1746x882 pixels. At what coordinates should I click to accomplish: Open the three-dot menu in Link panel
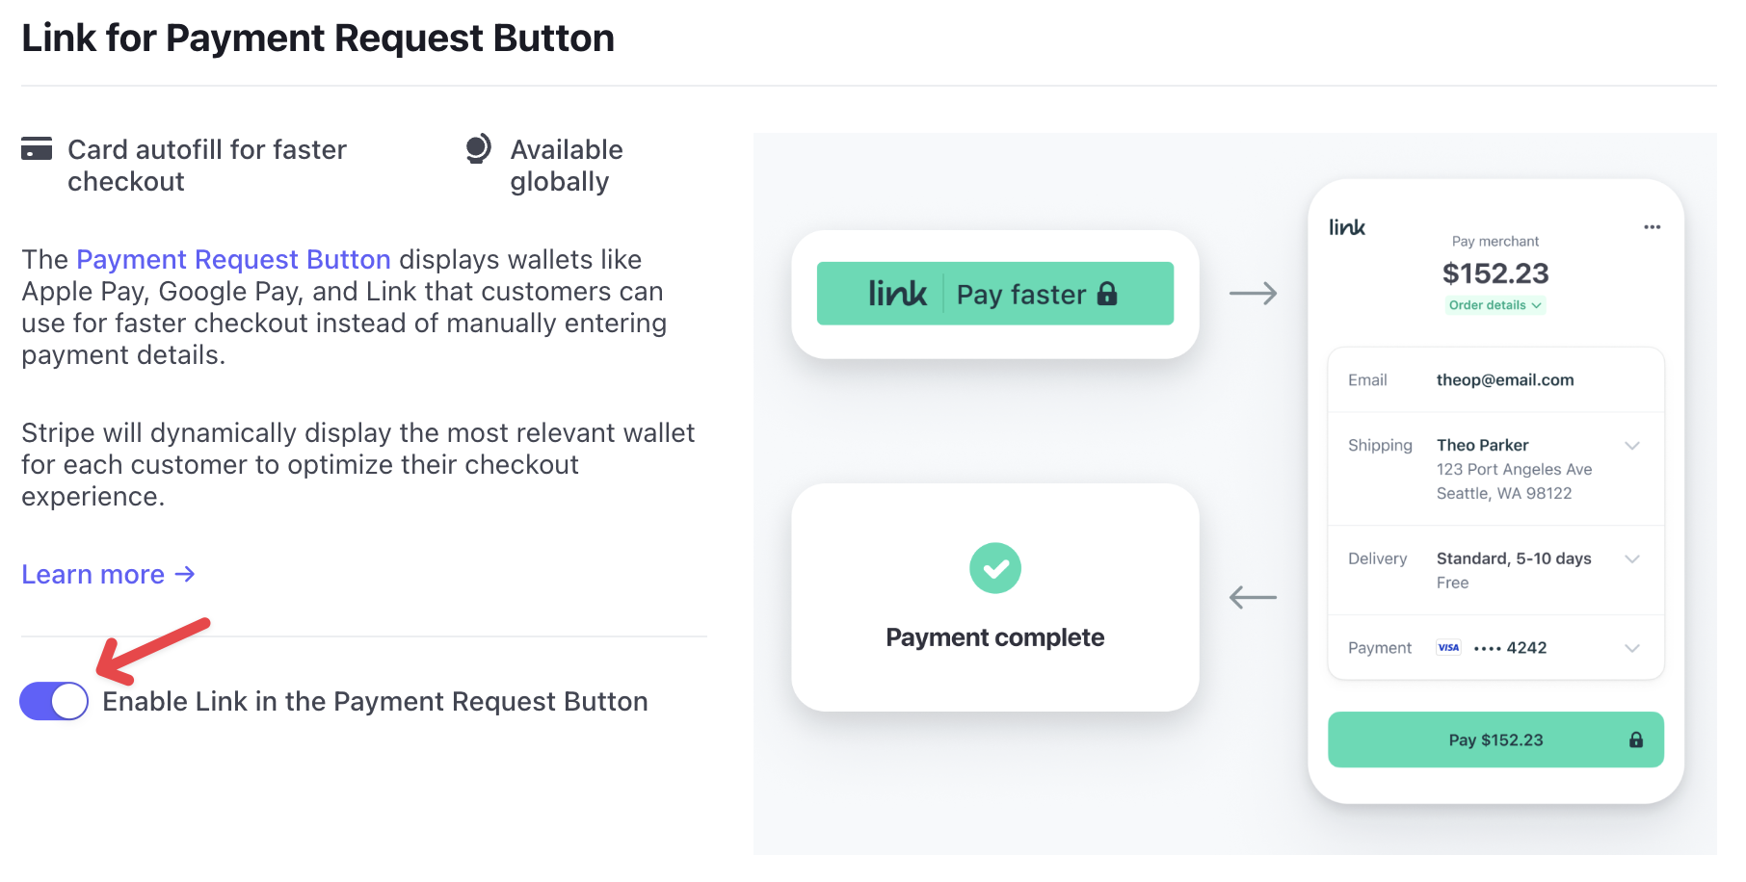[x=1652, y=227]
